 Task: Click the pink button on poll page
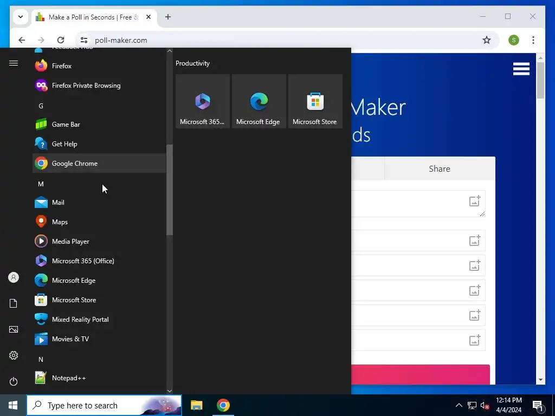421,375
